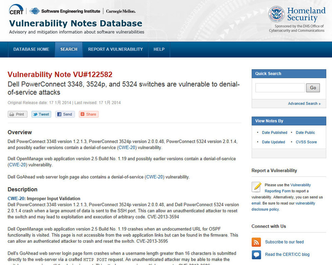View notes by CVSS Score

click(x=306, y=142)
